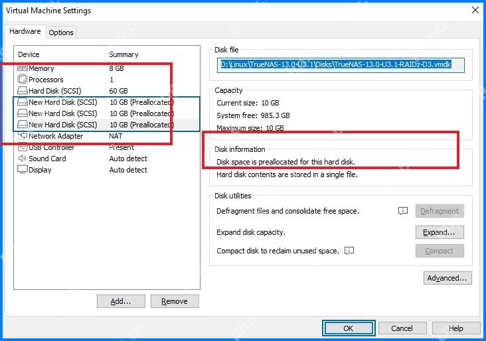486x341 pixels.
Task: Click 'Expand disk capacity.' label
Action: click(251, 232)
